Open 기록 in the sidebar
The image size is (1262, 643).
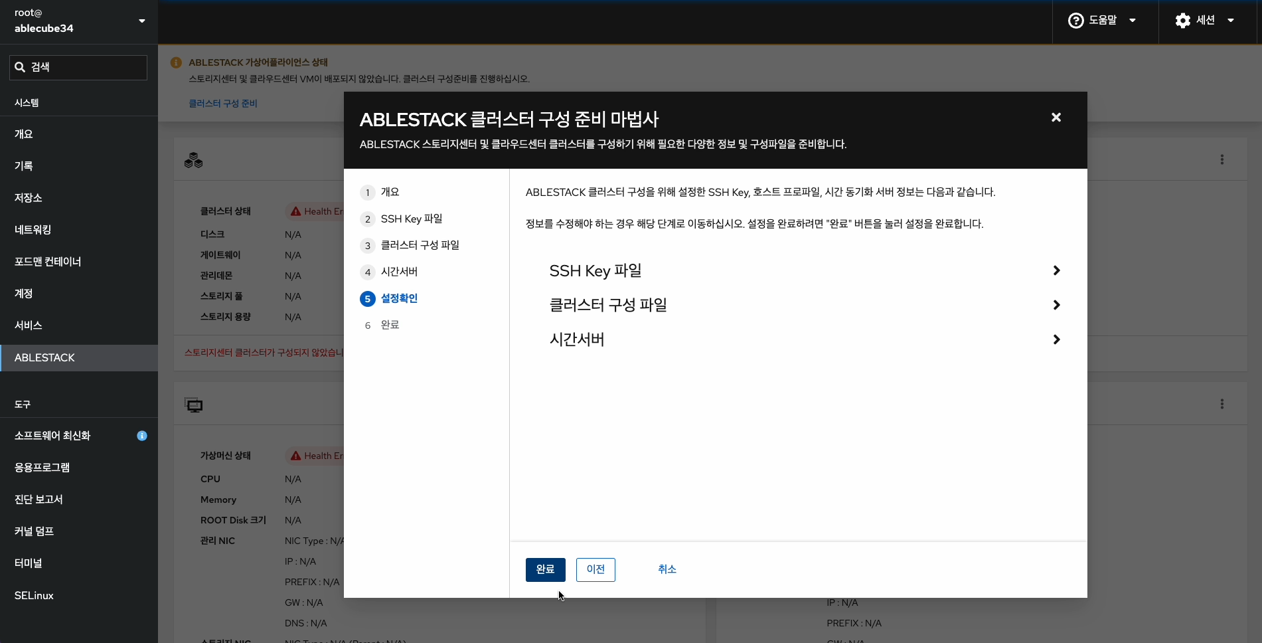(x=79, y=166)
